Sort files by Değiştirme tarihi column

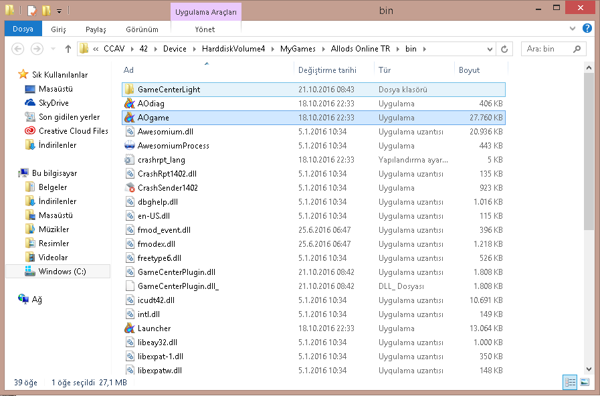tap(327, 70)
